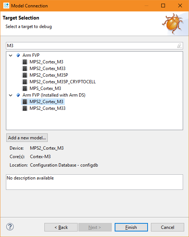Open the help question mark icon
The width and height of the screenshot is (189, 237).
coord(10,227)
